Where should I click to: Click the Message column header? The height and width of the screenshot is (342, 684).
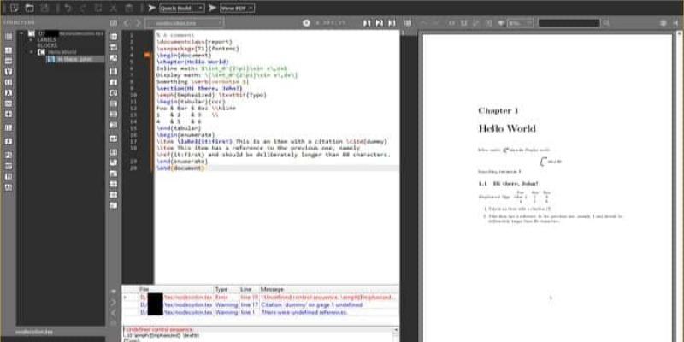point(272,290)
